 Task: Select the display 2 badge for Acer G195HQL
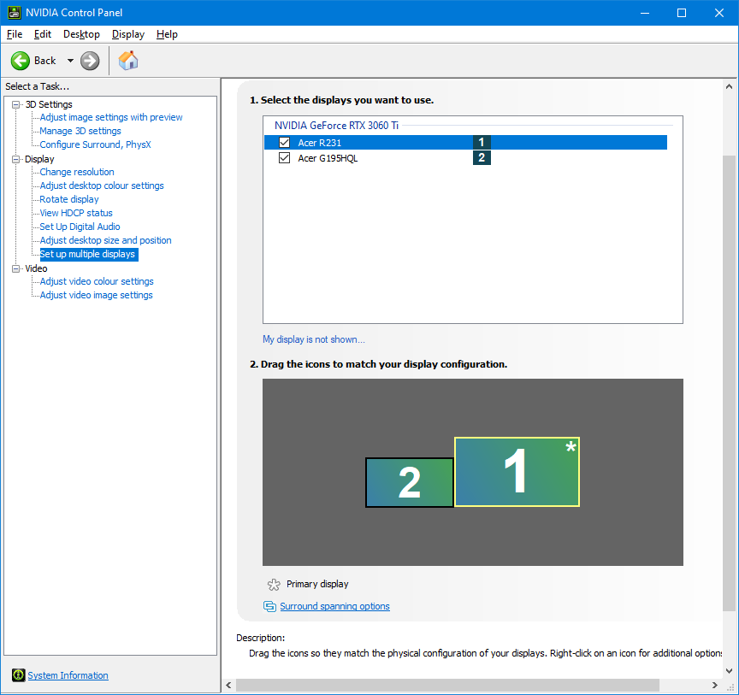pos(482,158)
